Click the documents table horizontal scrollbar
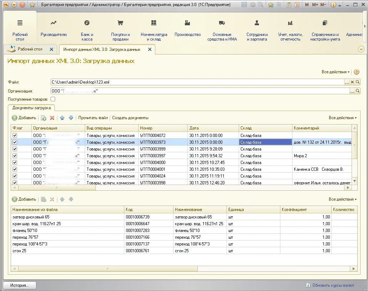368x291 pixels. [x=56, y=188]
